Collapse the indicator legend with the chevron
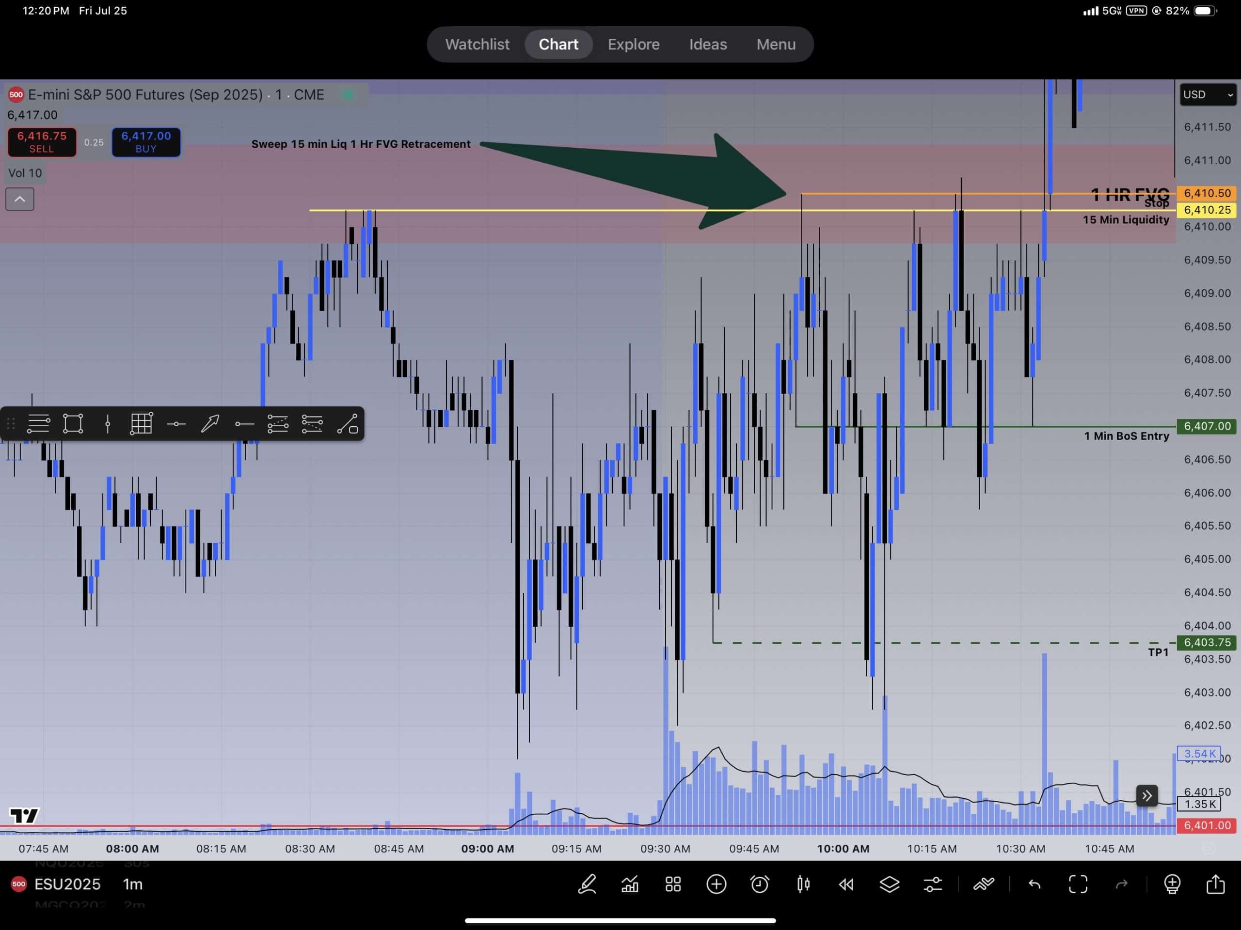The height and width of the screenshot is (930, 1241). (20, 199)
